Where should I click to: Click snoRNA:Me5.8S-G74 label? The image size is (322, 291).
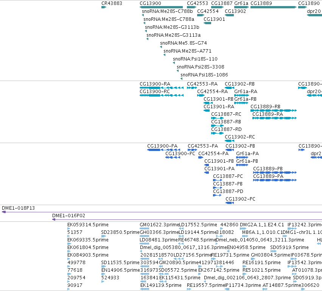(x=184, y=43)
